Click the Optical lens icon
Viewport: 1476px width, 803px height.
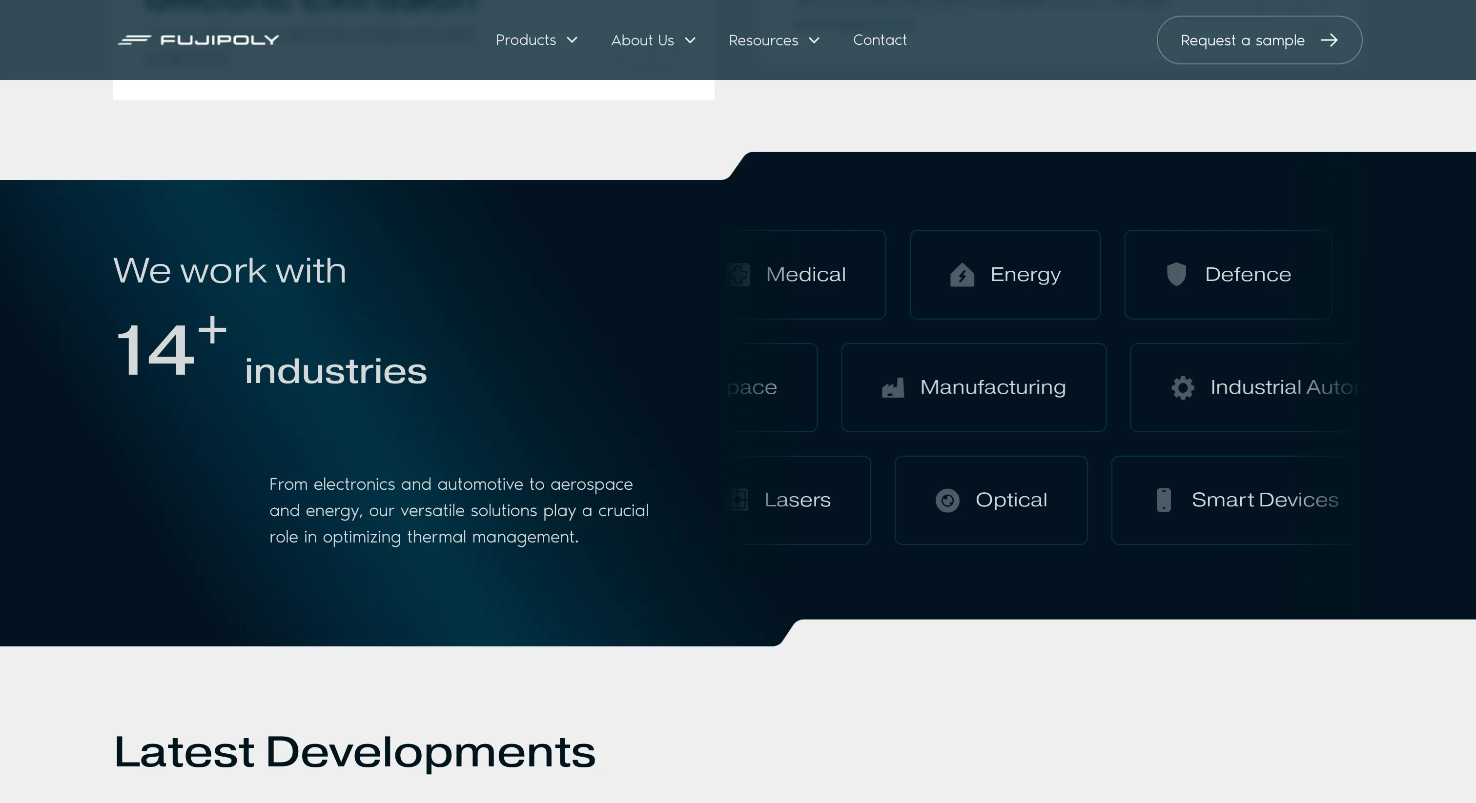tap(947, 501)
